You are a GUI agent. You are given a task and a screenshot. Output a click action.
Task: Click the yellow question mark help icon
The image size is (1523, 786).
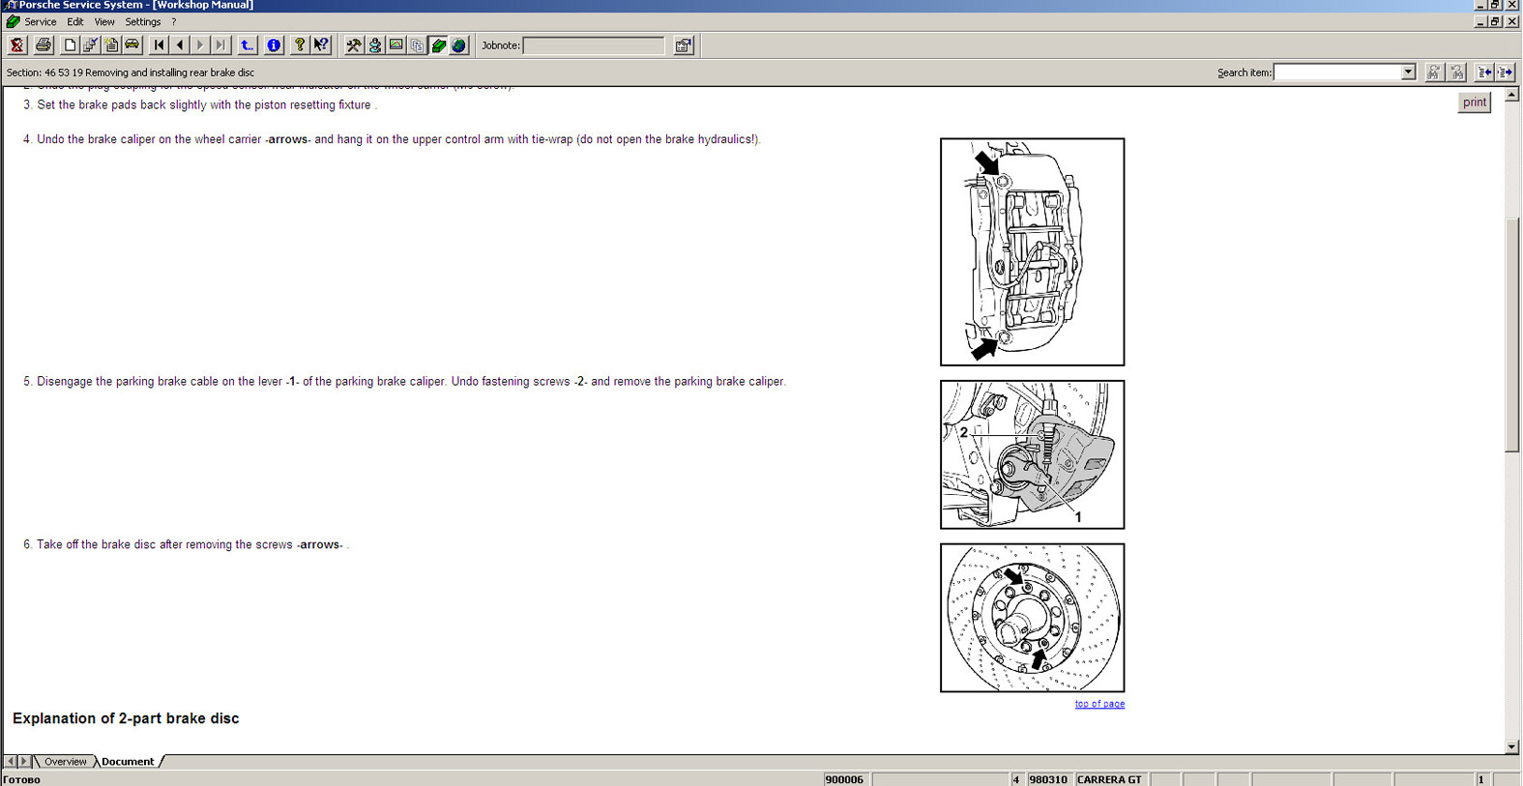tap(300, 45)
